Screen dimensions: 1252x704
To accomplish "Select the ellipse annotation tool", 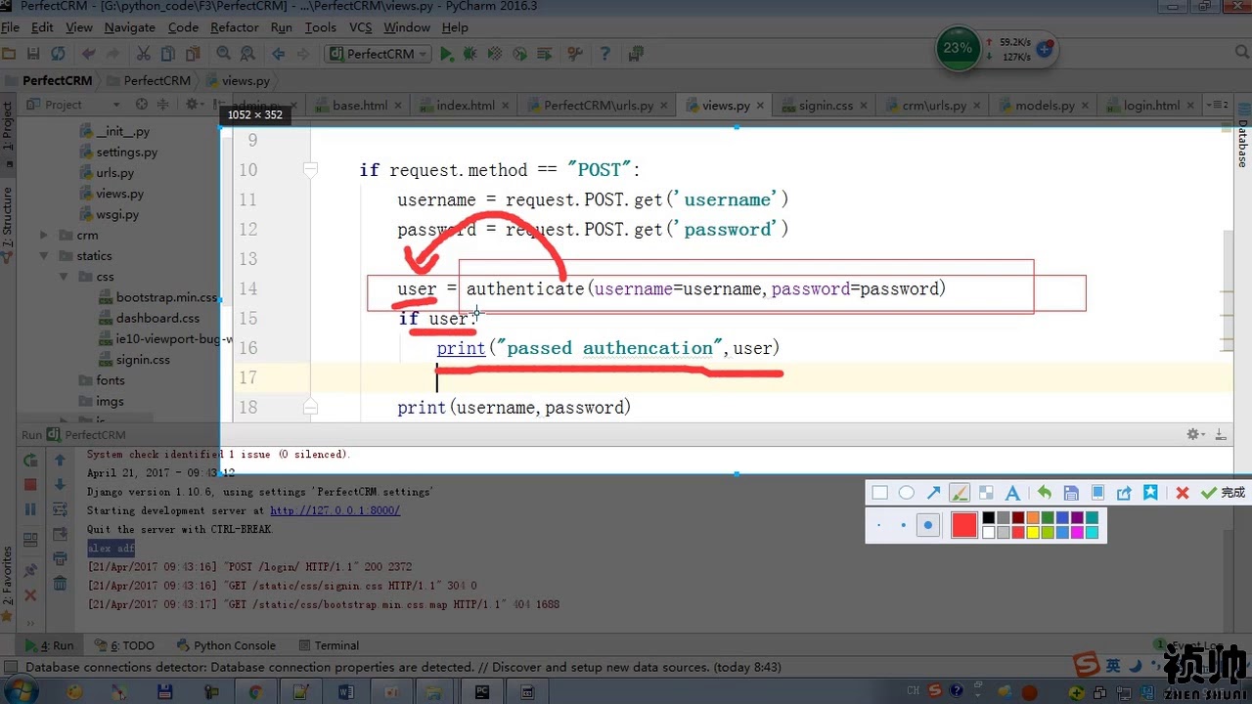I will [906, 493].
